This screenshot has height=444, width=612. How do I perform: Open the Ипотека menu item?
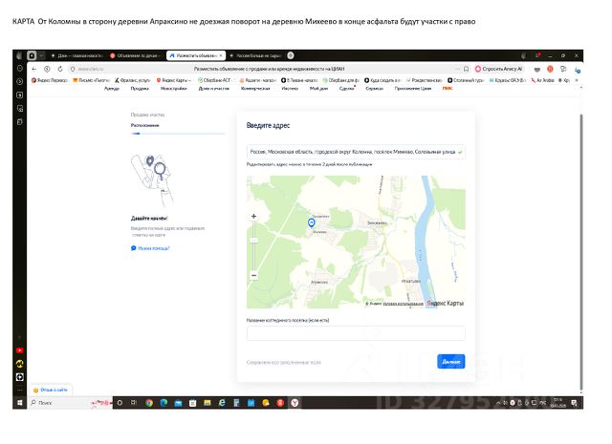(x=290, y=89)
